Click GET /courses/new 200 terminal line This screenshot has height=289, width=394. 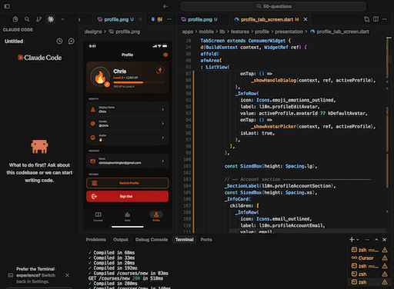[x=125, y=278]
